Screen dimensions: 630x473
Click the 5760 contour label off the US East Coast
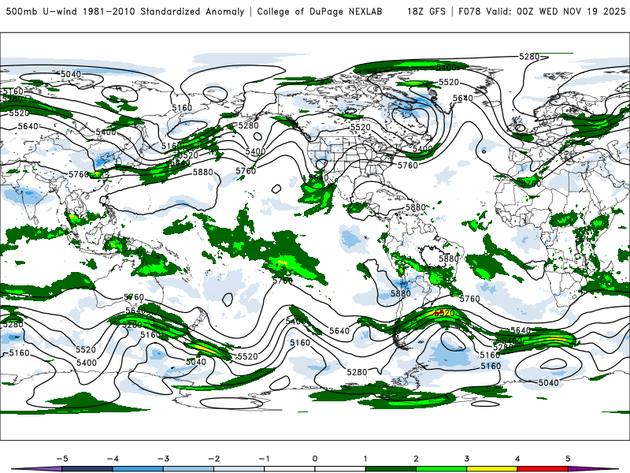(408, 165)
